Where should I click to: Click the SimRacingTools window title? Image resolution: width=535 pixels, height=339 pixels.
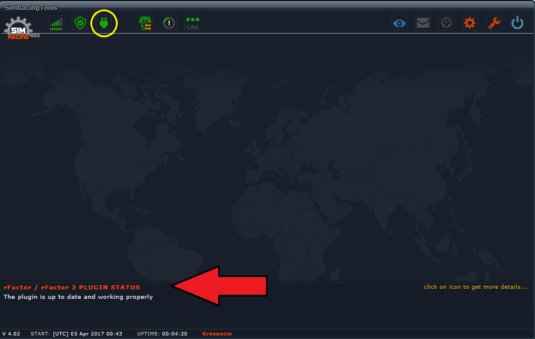click(x=31, y=8)
